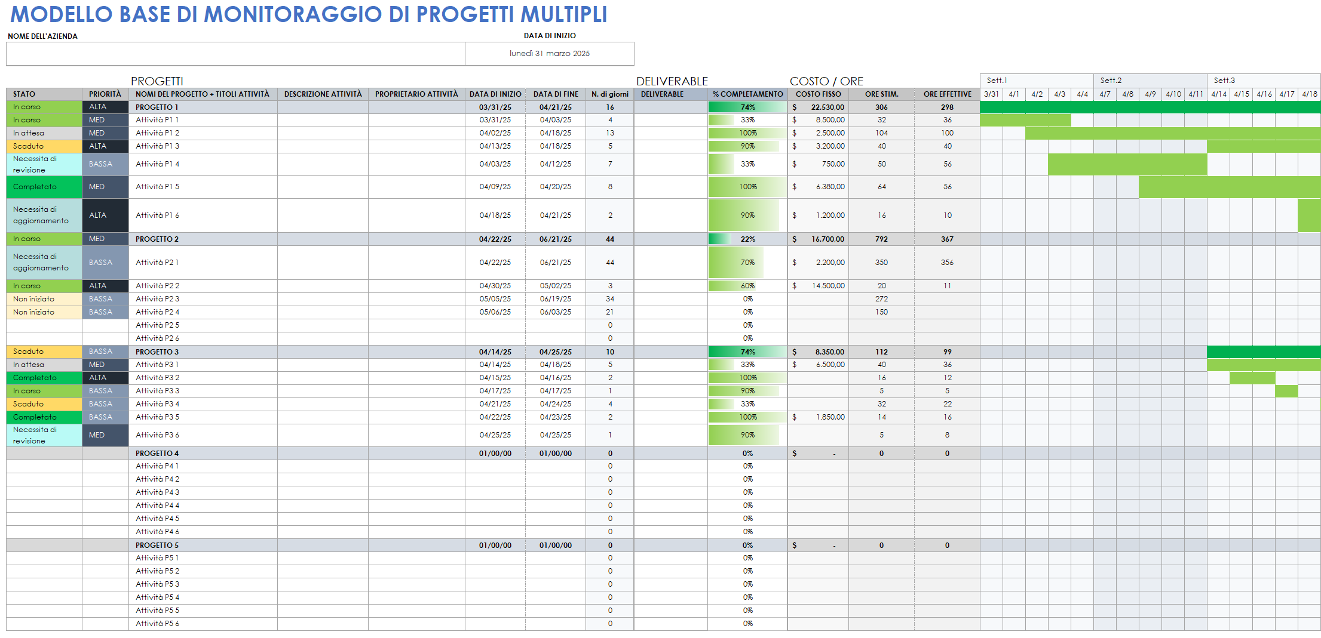The image size is (1321, 638).
Task: Select the BASSA priority cell of Attività P1 4
Action: coord(105,164)
